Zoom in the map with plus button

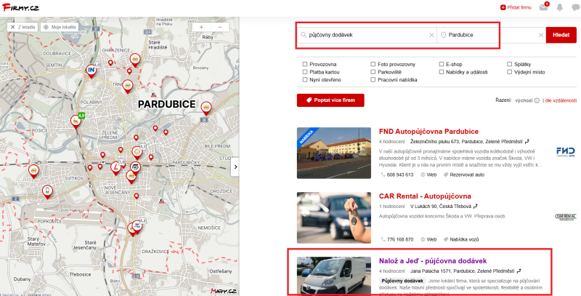(x=201, y=28)
